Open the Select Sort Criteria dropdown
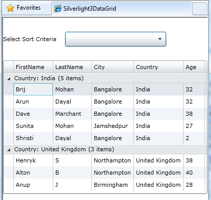This screenshot has width=211, height=200. (x=116, y=39)
